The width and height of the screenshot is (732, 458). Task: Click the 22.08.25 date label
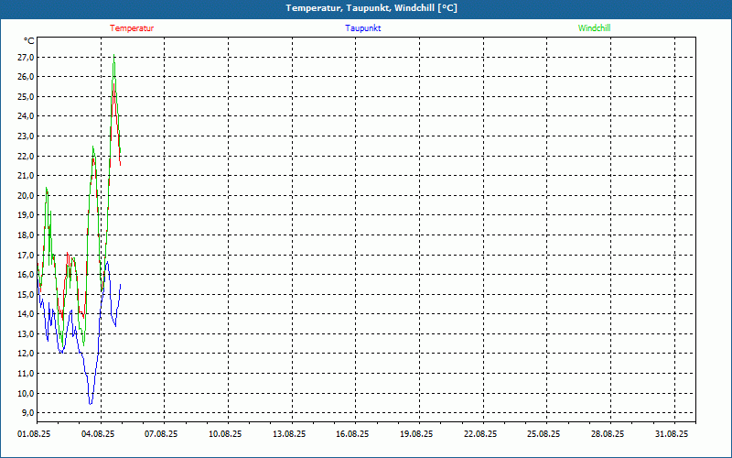(480, 434)
